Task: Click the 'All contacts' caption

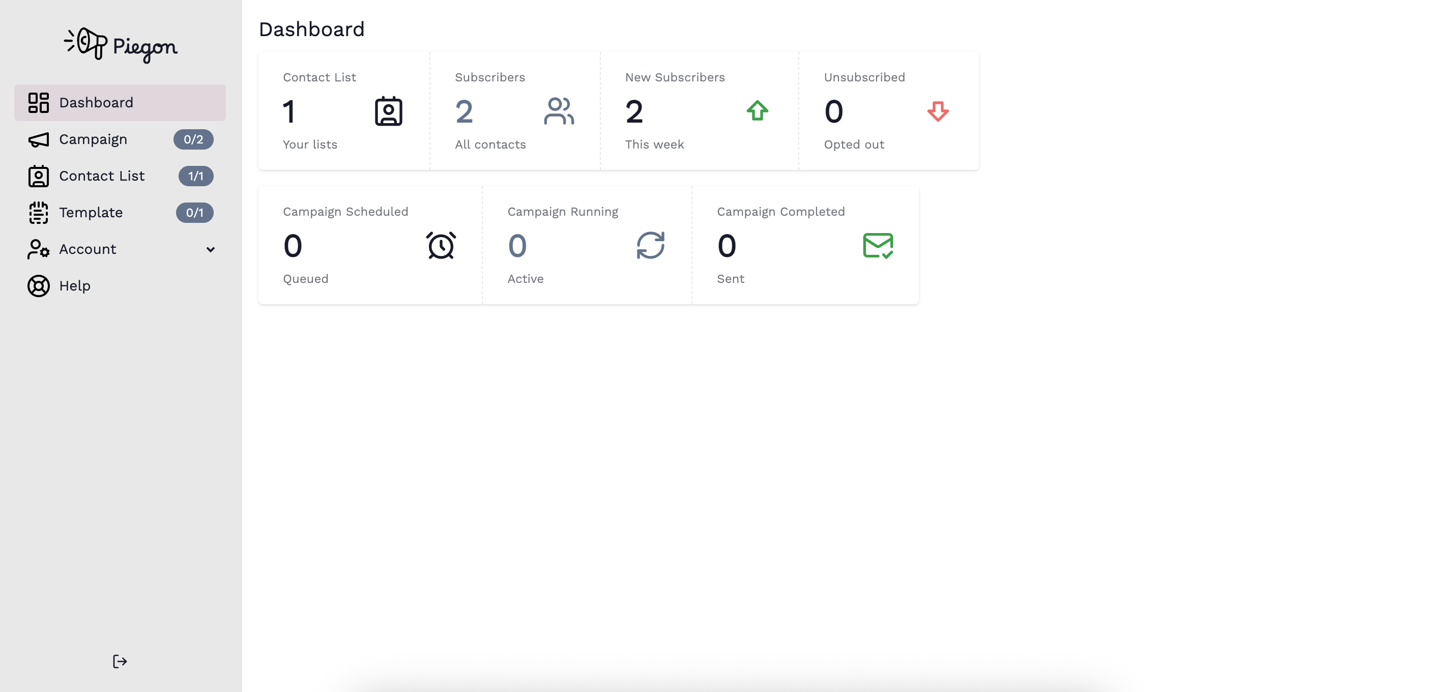Action: (x=490, y=145)
